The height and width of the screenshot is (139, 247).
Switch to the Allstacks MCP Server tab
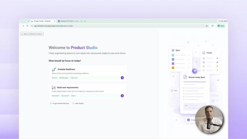[69, 21]
